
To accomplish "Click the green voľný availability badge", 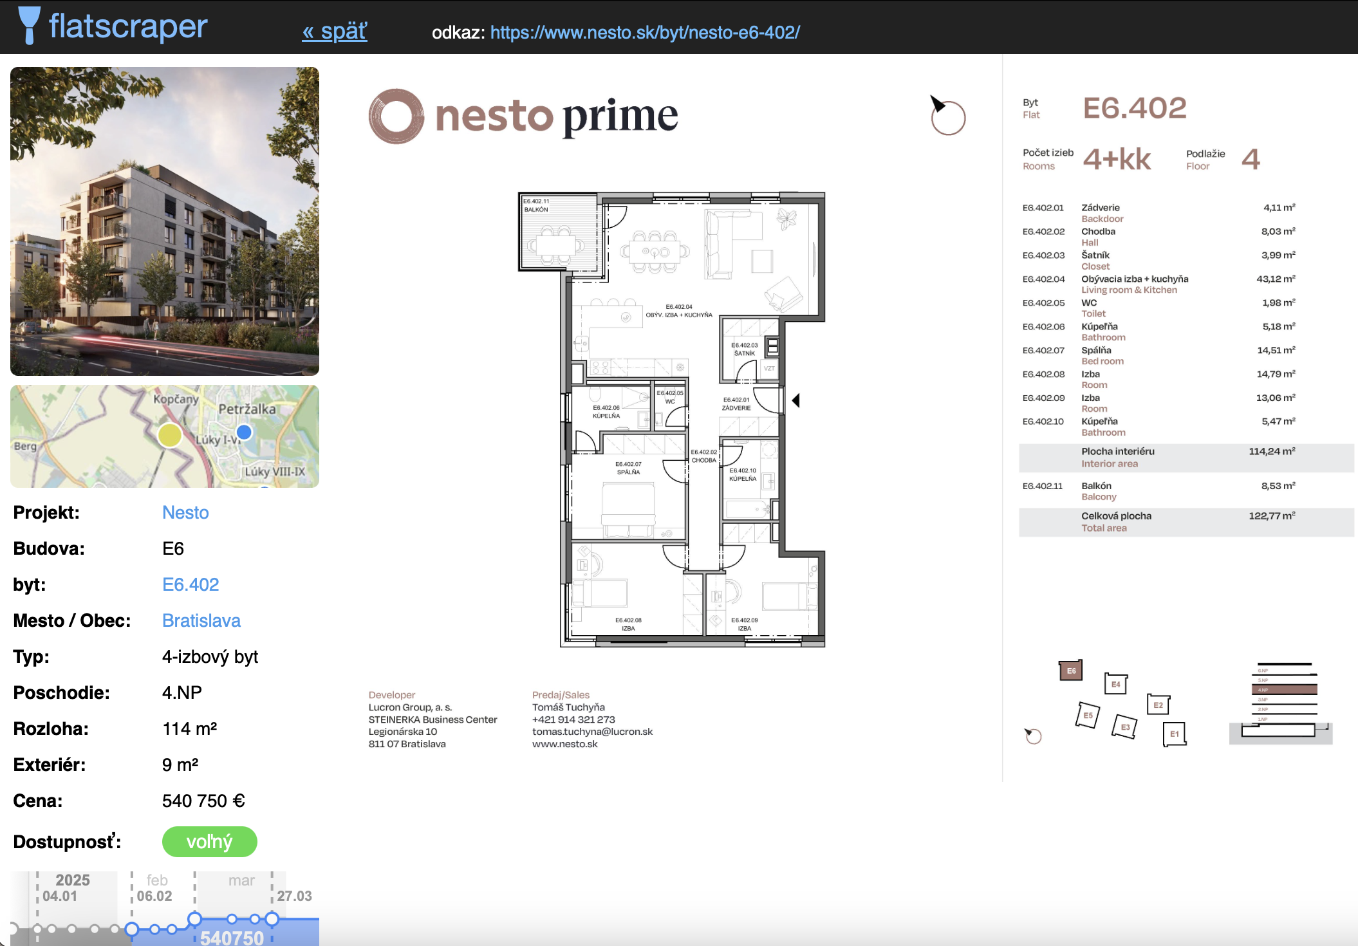I will coord(209,842).
